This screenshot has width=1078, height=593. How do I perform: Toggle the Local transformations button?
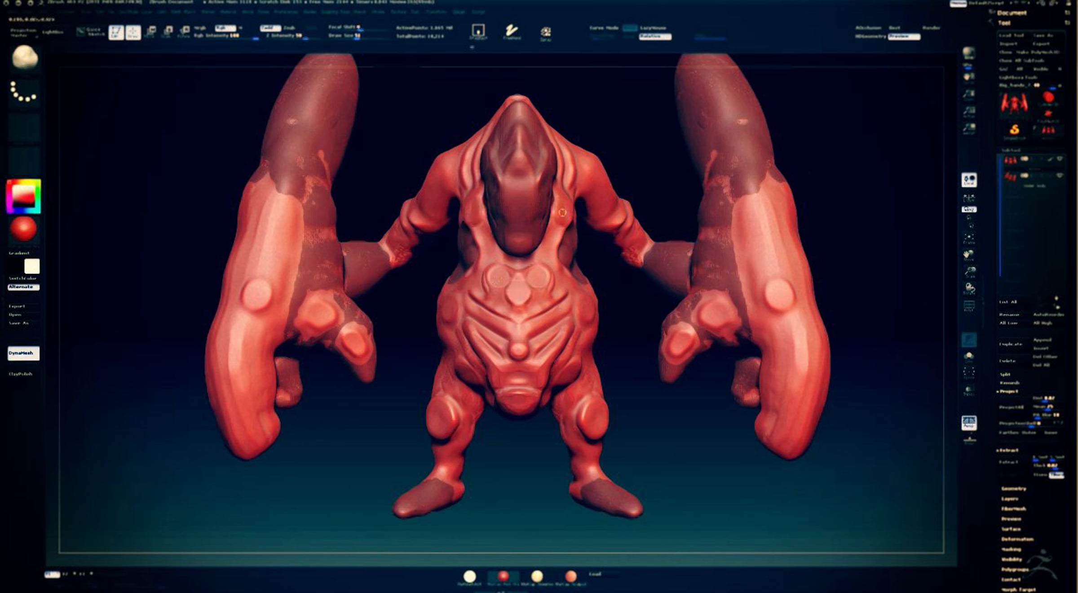[x=969, y=180]
